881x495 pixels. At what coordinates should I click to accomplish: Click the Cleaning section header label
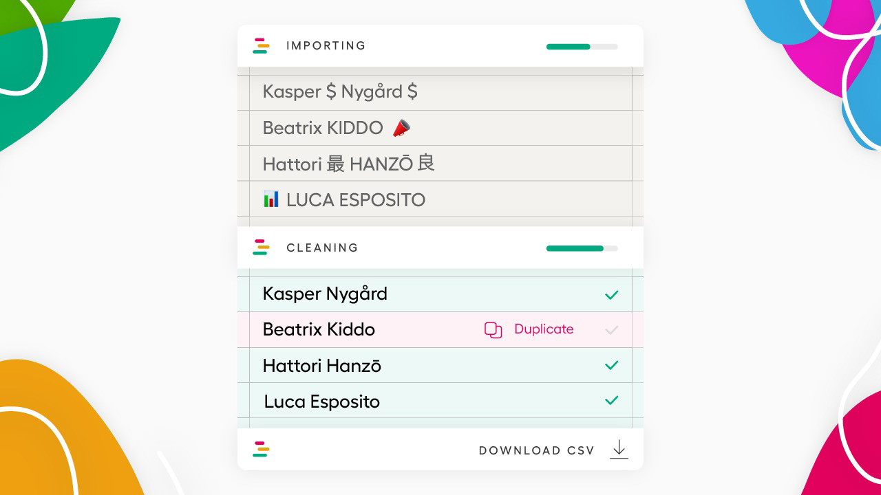point(322,247)
